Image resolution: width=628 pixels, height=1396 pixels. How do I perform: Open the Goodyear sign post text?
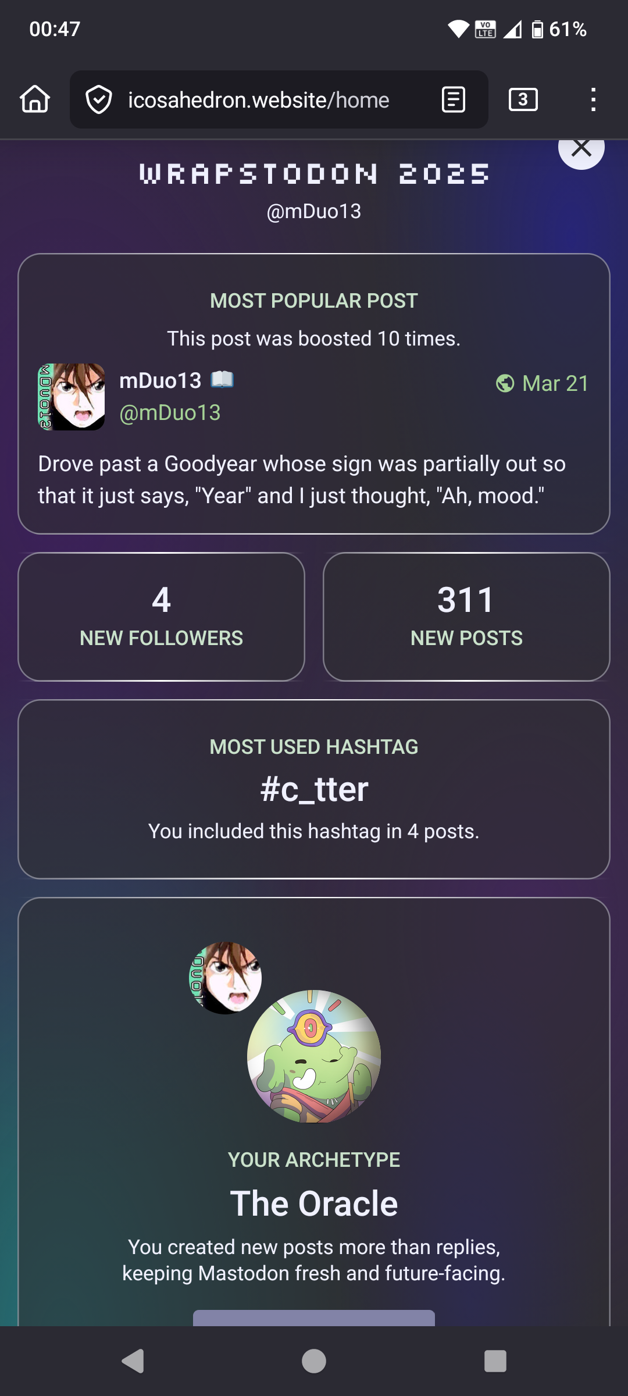point(302,480)
